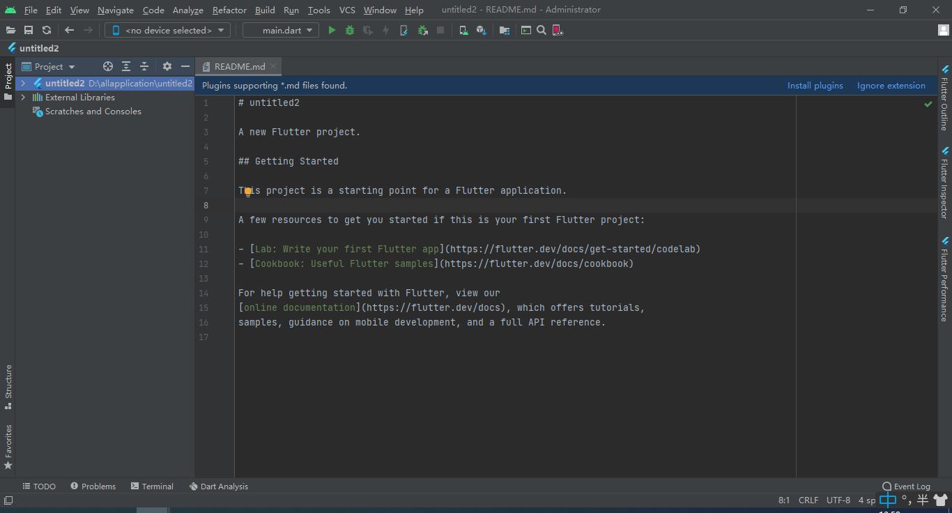Open the Navigate menu
The image size is (952, 513).
point(116,10)
